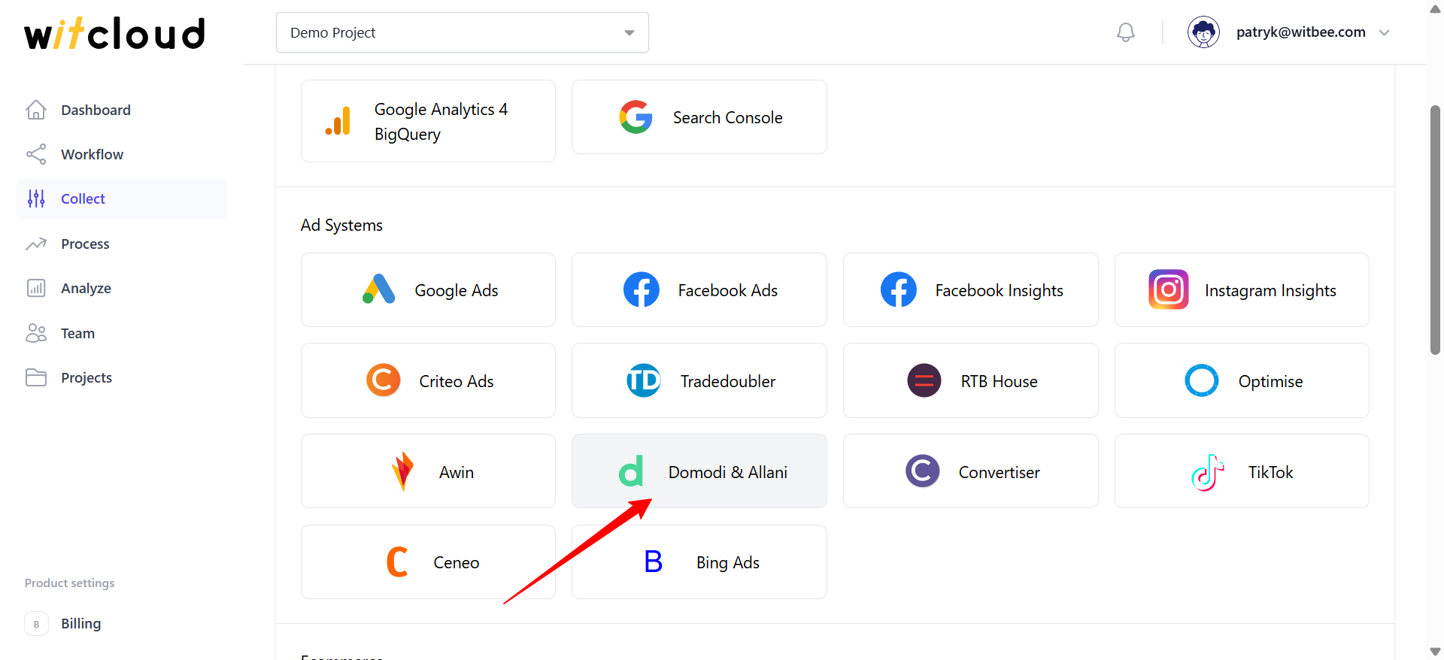1444x660 pixels.
Task: Click the Google Ads logo icon
Action: (x=379, y=289)
